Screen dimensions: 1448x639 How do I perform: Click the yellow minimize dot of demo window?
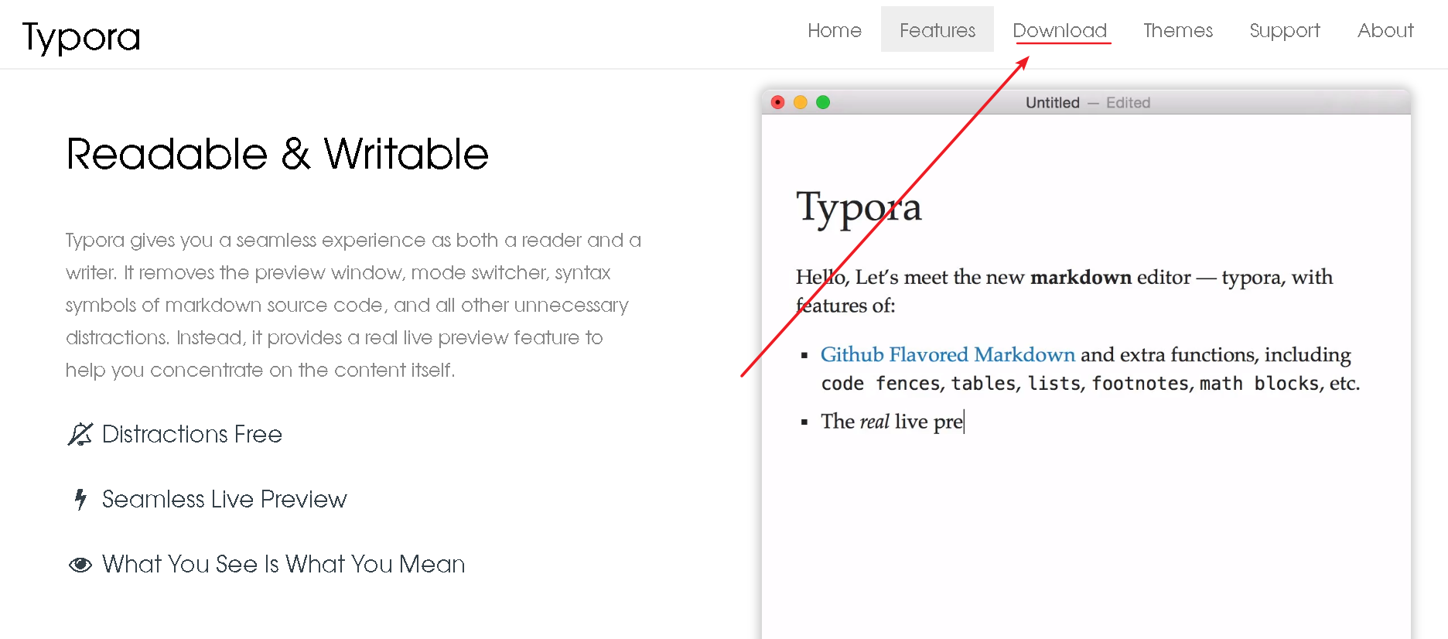click(x=801, y=102)
